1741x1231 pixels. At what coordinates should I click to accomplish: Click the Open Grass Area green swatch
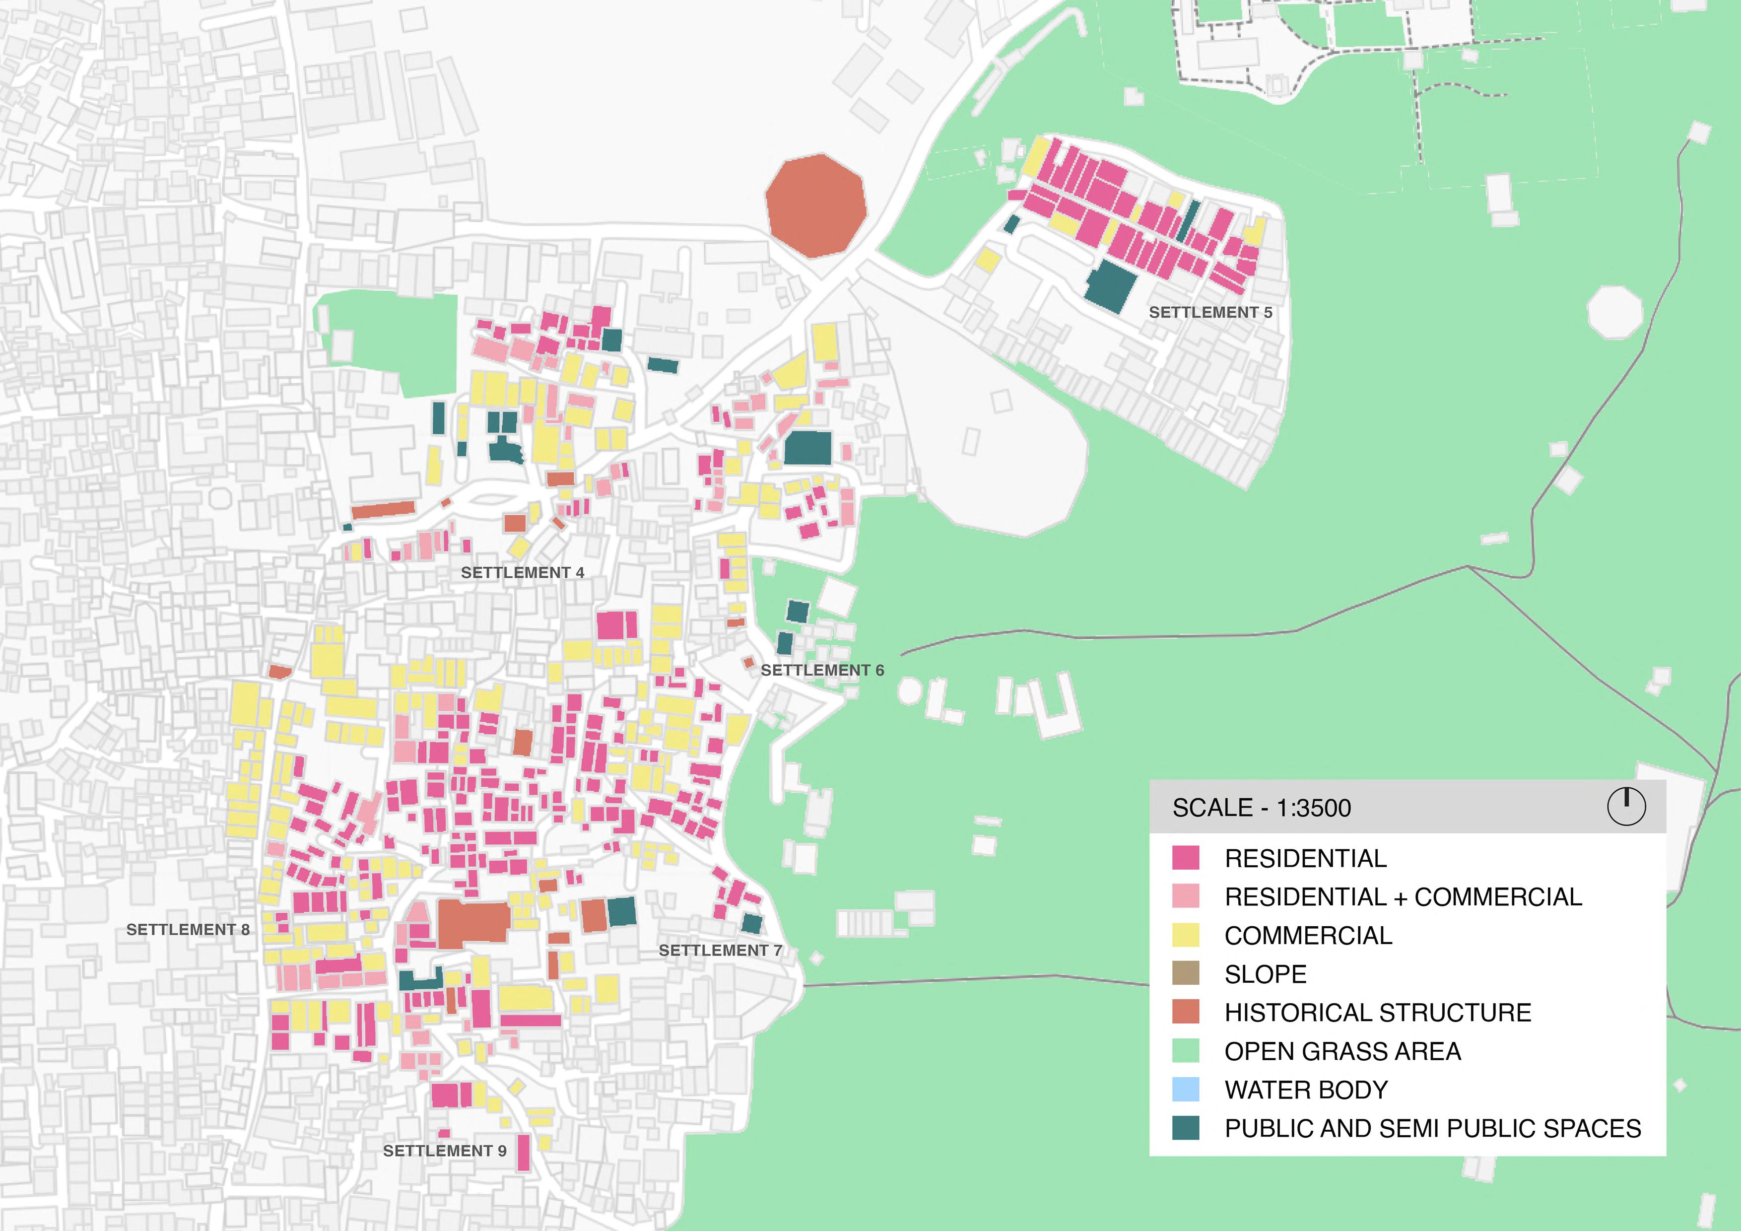pyautogui.click(x=1186, y=1050)
